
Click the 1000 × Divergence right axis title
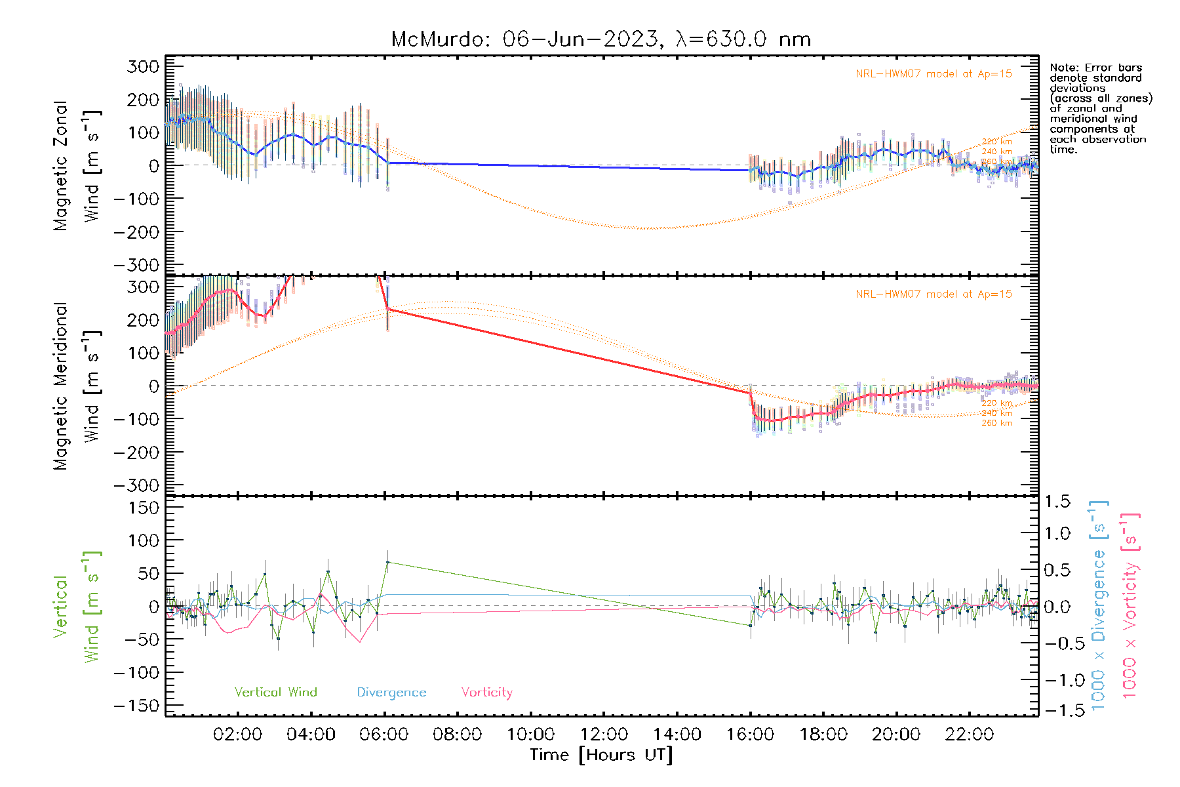(1098, 607)
